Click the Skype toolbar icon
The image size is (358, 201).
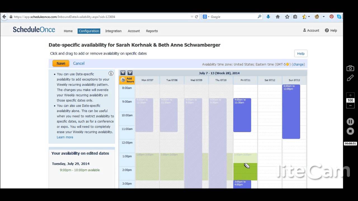(x=339, y=17)
